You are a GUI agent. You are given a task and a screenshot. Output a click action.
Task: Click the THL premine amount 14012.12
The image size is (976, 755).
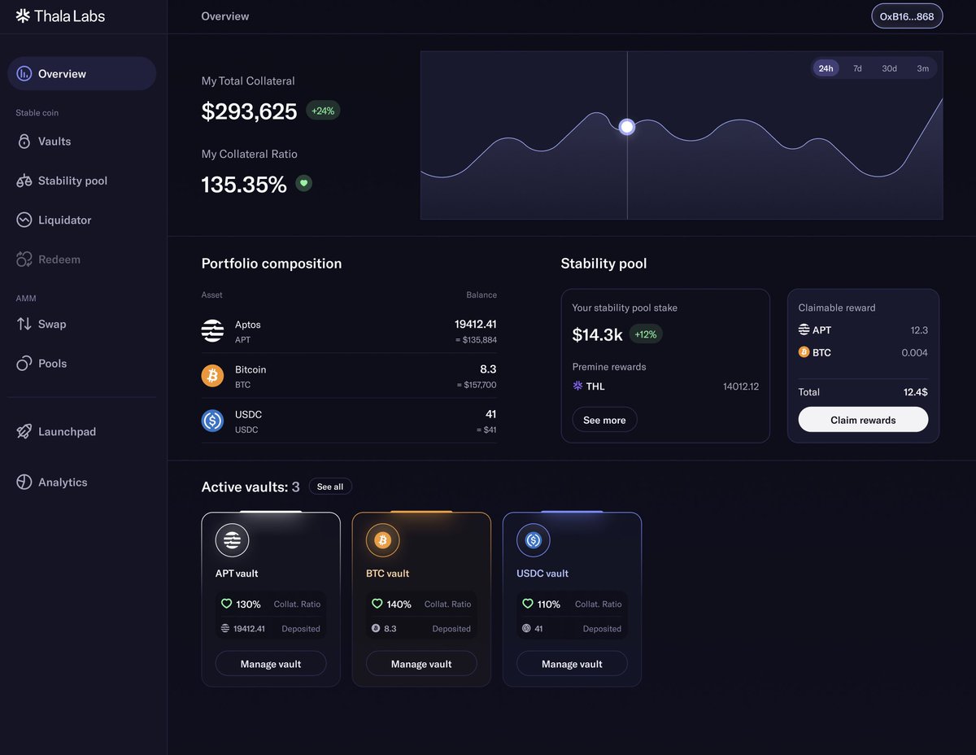tap(741, 386)
